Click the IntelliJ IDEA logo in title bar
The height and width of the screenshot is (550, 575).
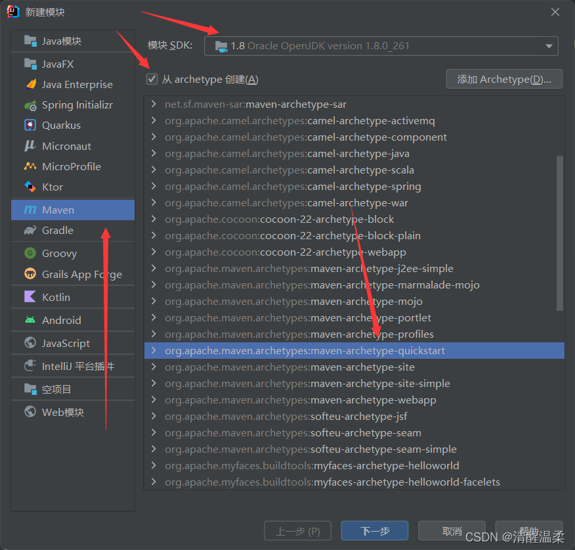click(x=13, y=12)
